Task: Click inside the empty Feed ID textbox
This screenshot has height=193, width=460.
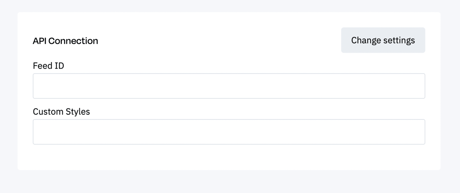Action: click(x=229, y=86)
